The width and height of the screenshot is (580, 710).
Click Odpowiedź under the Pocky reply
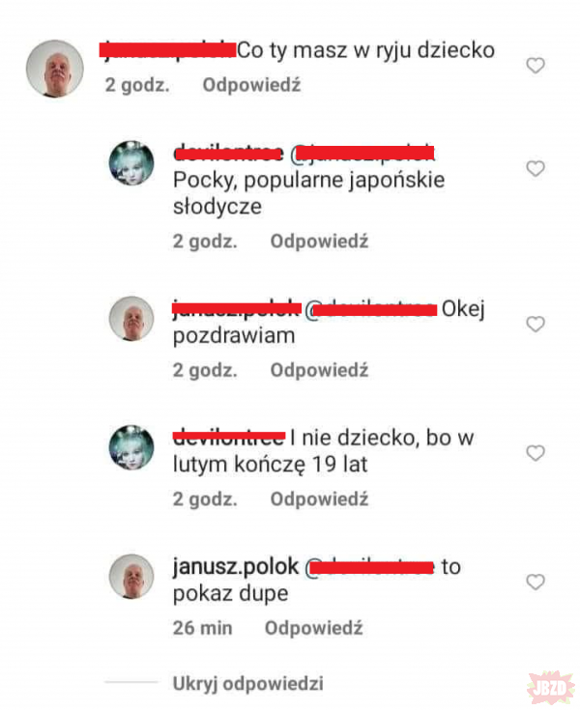pyautogui.click(x=319, y=241)
